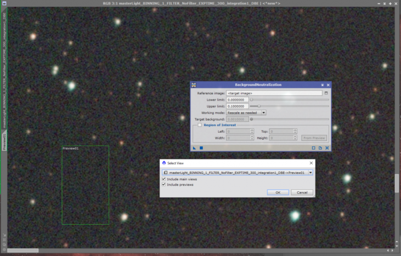Click the Height input field in Region of Interest
The image size is (401, 256).
(281, 138)
